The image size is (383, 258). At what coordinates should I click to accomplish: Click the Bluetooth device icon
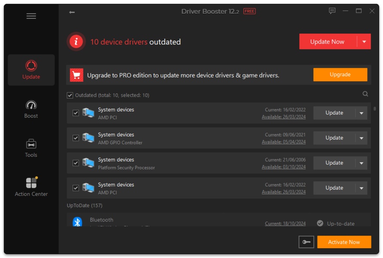tap(77, 222)
